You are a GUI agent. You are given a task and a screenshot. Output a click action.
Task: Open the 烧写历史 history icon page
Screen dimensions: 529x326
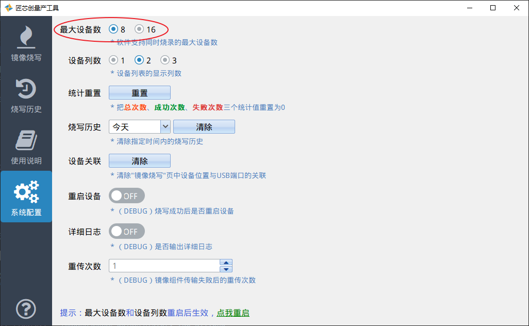pyautogui.click(x=26, y=94)
